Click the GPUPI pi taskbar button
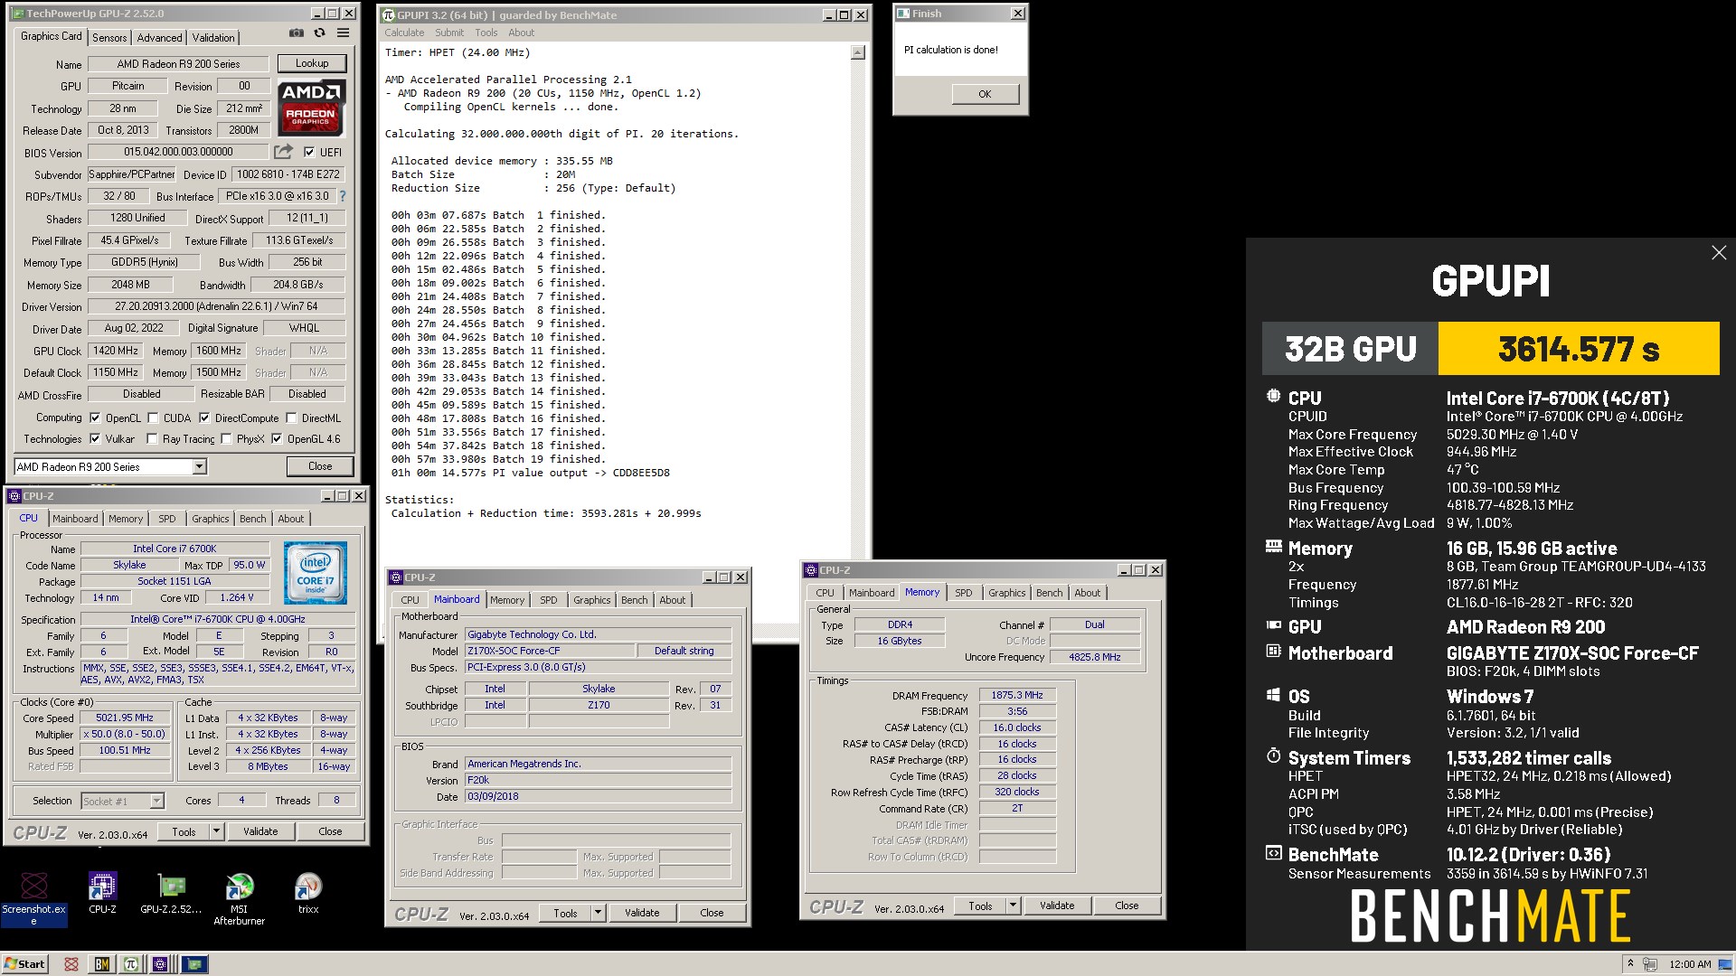 (x=131, y=964)
